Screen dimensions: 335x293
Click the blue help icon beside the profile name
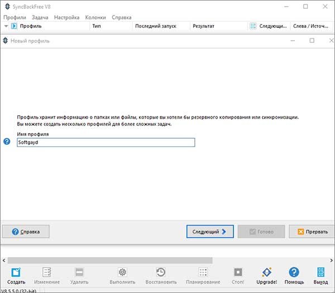coord(7,141)
